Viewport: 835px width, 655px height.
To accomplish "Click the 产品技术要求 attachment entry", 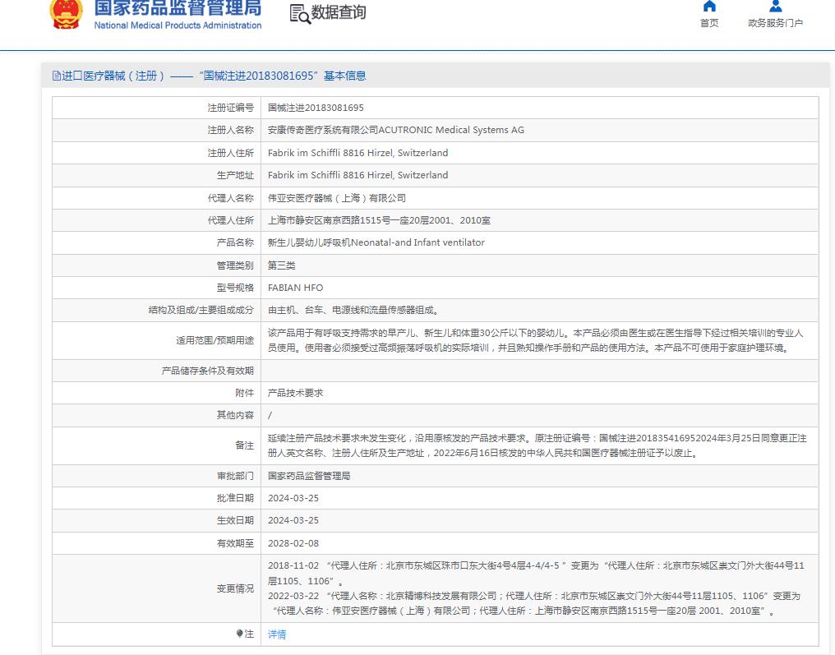I will click(295, 393).
